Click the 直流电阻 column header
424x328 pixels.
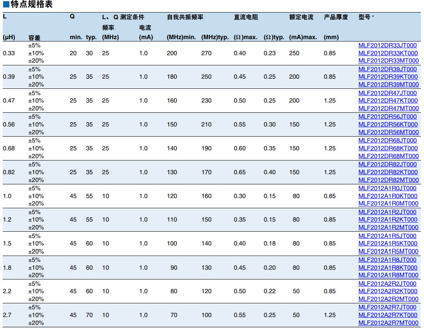(246, 17)
